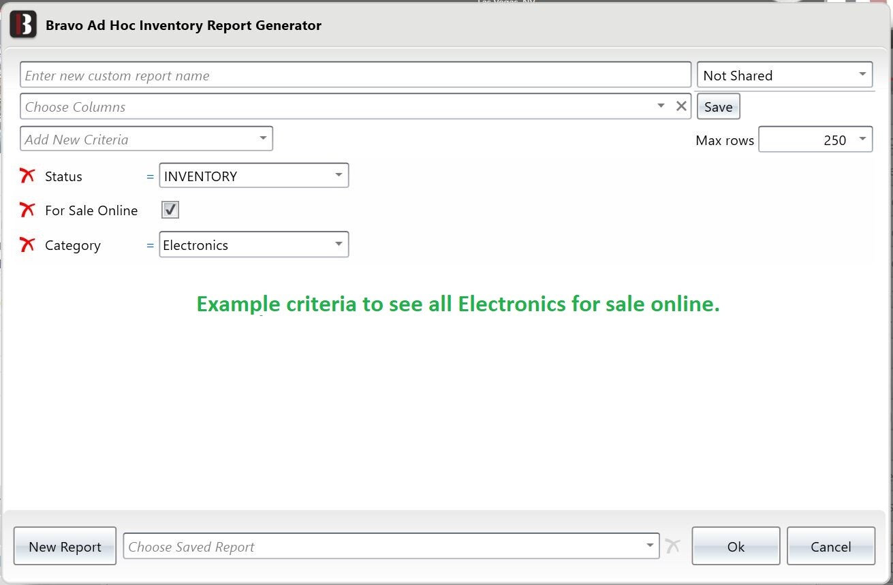Open the Choose Saved Report dropdown

click(x=391, y=546)
